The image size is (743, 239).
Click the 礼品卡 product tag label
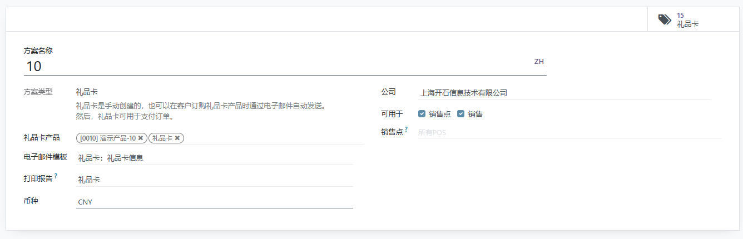(162, 138)
